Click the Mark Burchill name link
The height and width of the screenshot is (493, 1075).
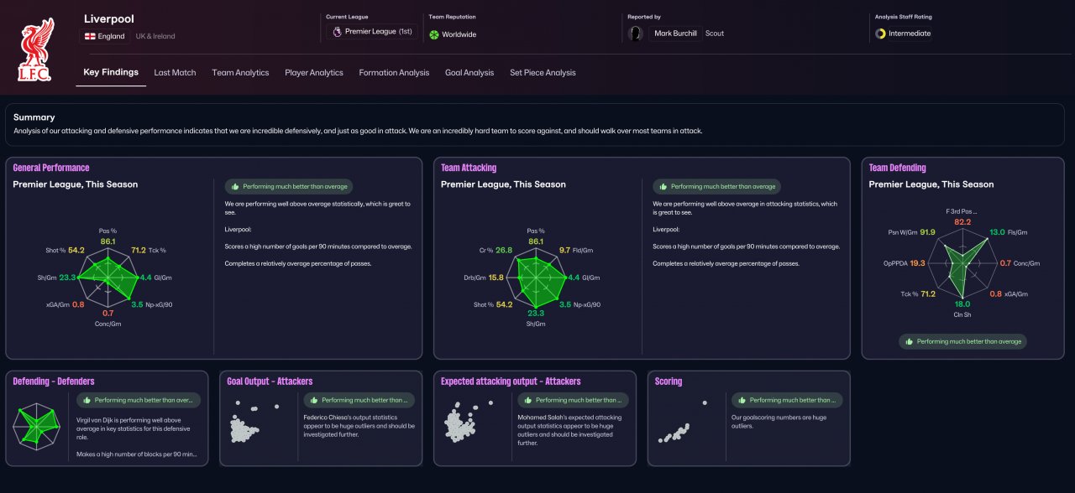(x=674, y=34)
